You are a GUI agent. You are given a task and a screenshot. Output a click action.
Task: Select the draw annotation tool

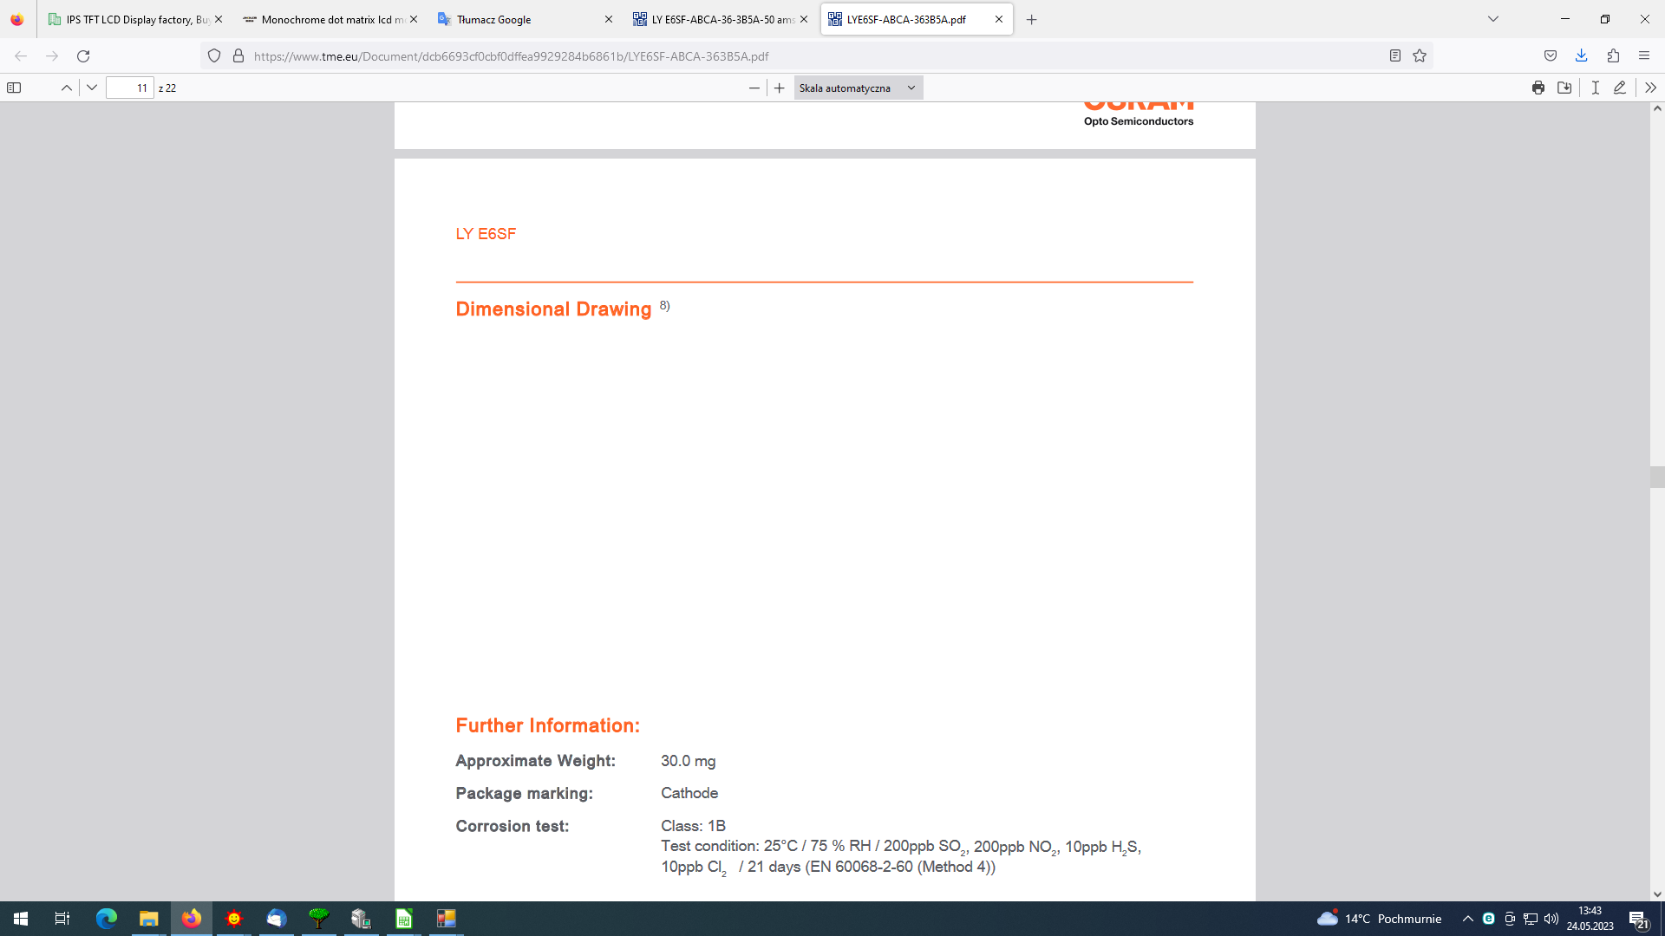click(x=1619, y=88)
